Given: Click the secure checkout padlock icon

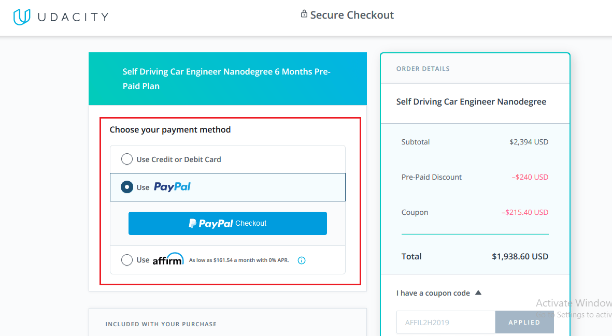Looking at the screenshot, I should (304, 14).
